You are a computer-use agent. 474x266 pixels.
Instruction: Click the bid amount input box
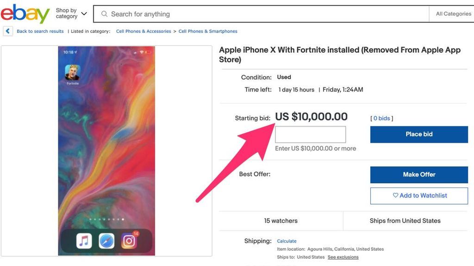tap(310, 134)
